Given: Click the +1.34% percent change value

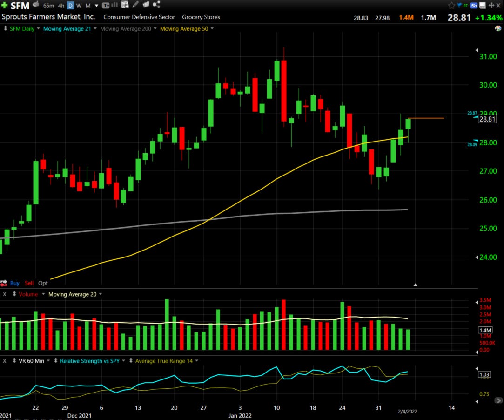Looking at the screenshot, I should click(489, 18).
